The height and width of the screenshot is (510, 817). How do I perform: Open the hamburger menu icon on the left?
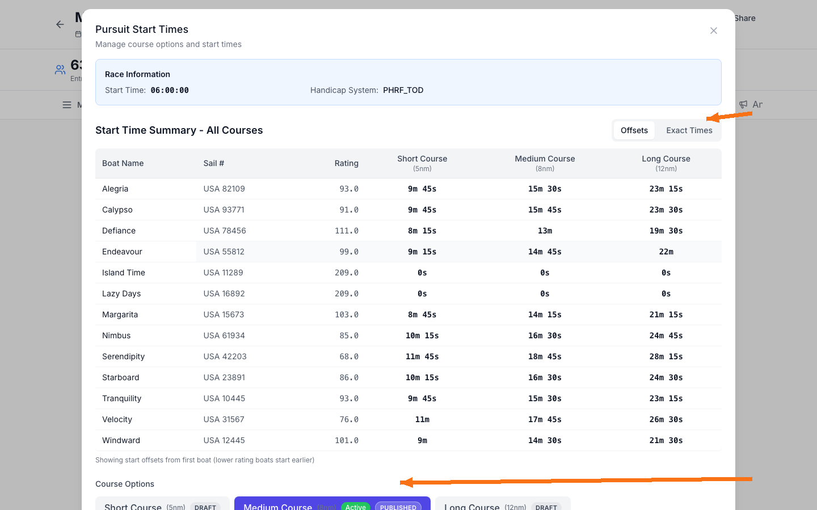pos(67,104)
